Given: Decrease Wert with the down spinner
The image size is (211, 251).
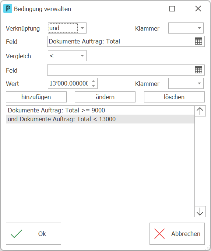Looking at the screenshot, I should click(94, 86).
